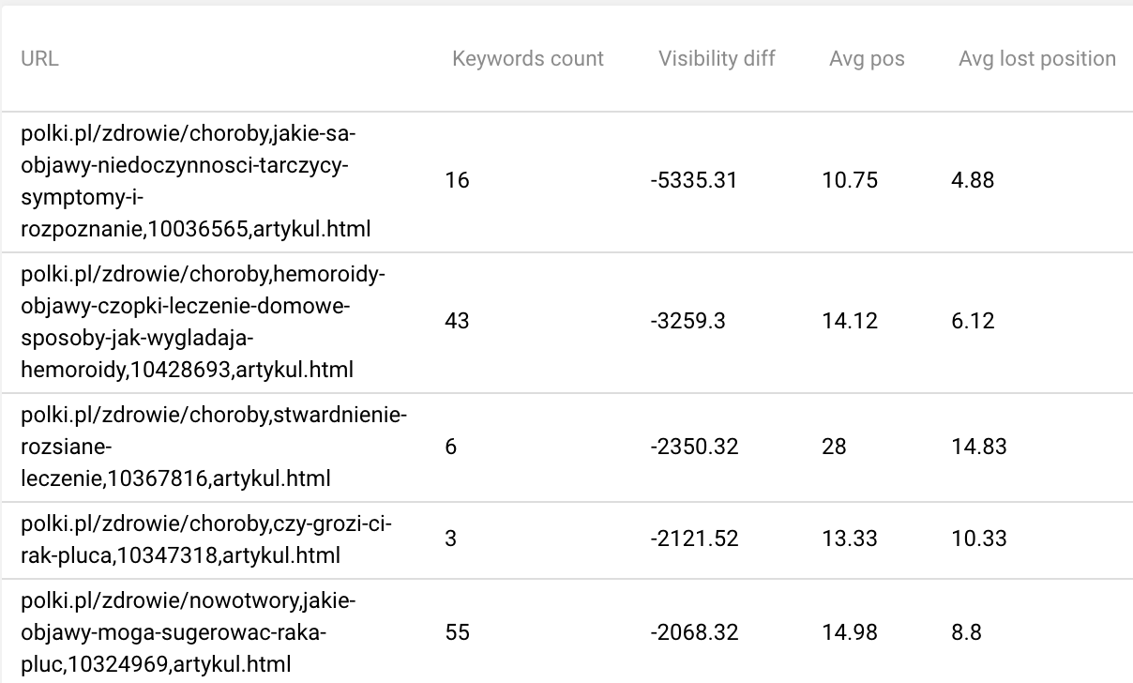The image size is (1133, 683).
Task: Click avg pos value 13.33
Action: (850, 539)
